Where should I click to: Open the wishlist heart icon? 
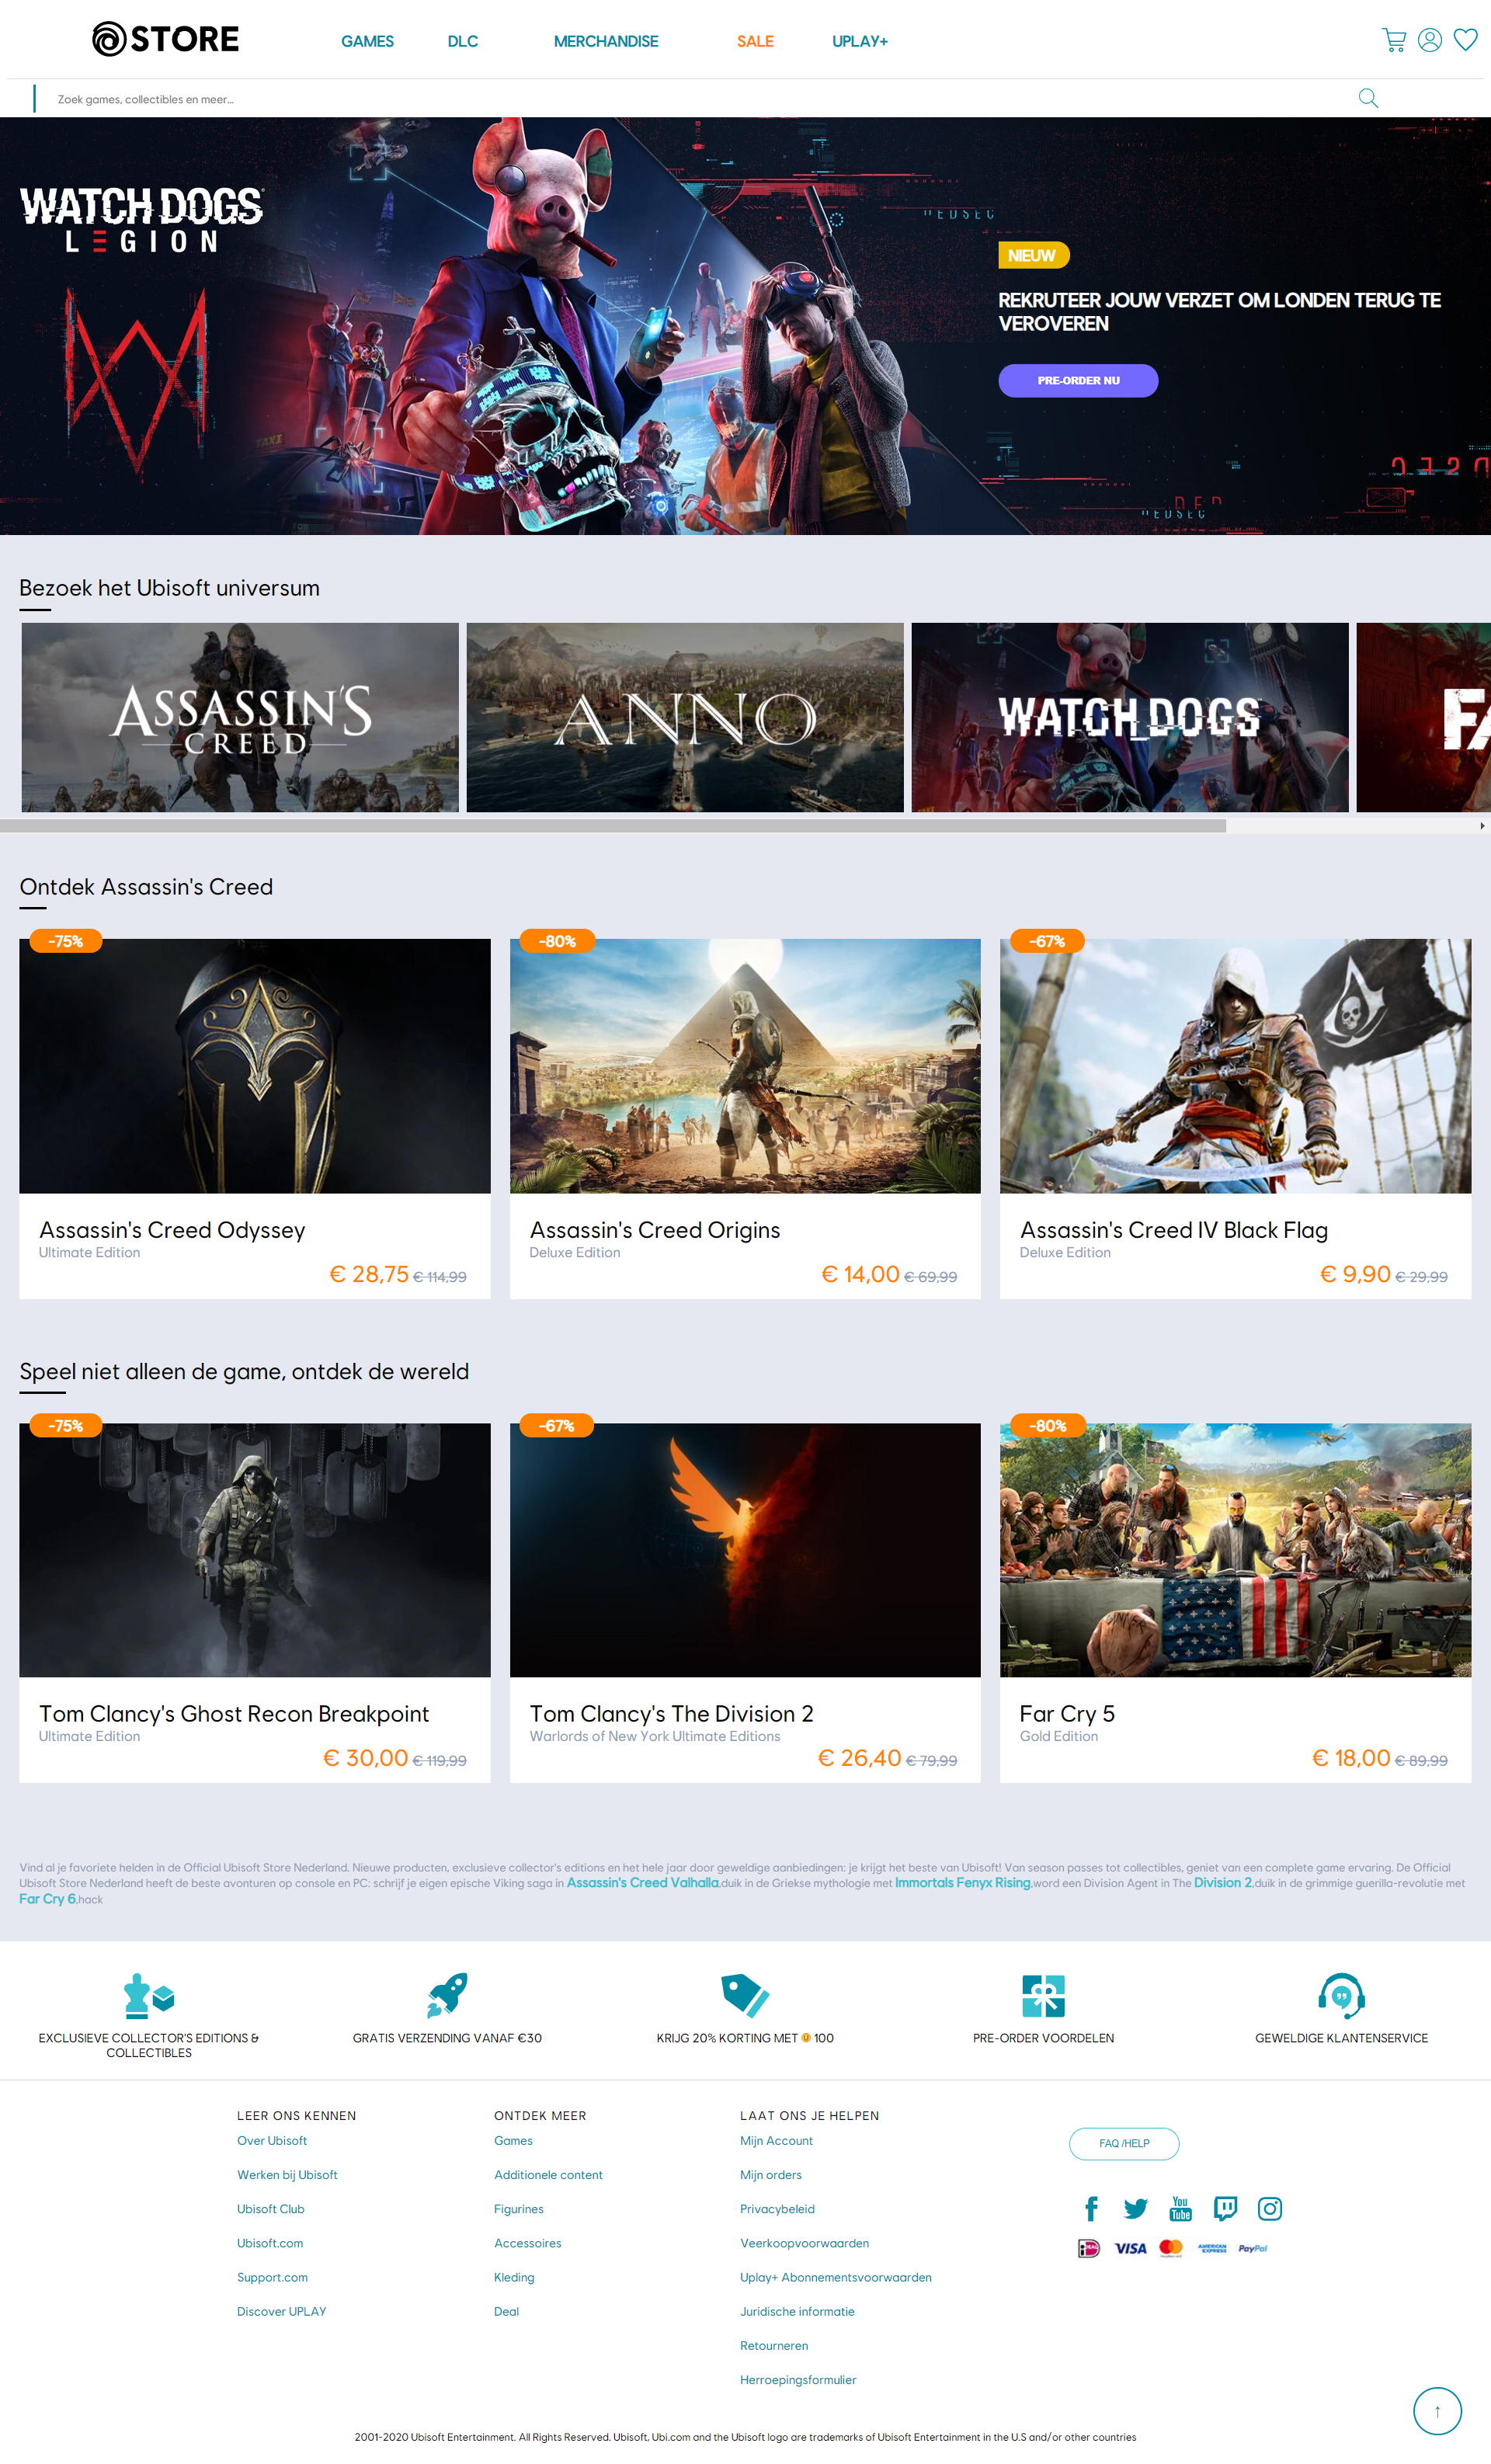[x=1465, y=40]
